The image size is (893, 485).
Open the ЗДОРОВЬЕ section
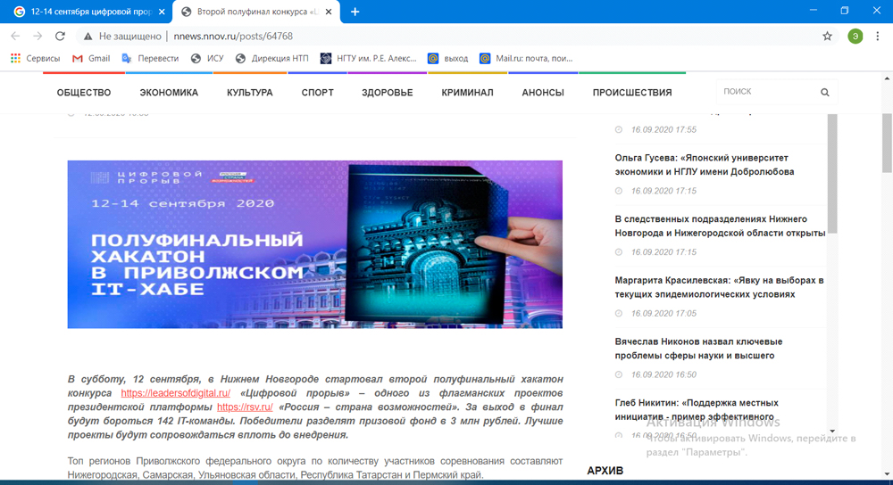coord(388,92)
